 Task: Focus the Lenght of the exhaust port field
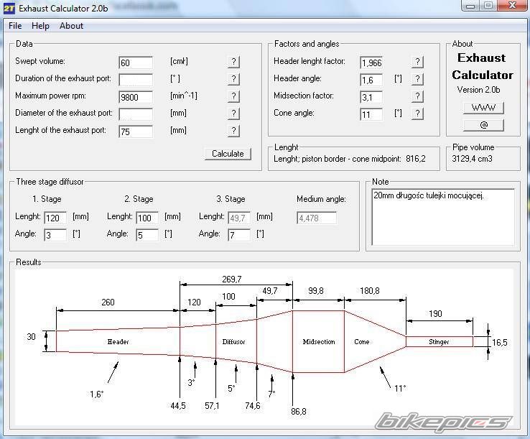click(136, 132)
